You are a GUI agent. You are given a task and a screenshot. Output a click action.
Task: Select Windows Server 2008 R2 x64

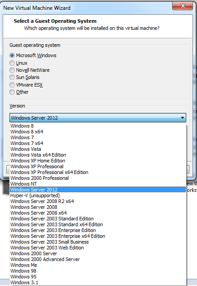(98, 201)
